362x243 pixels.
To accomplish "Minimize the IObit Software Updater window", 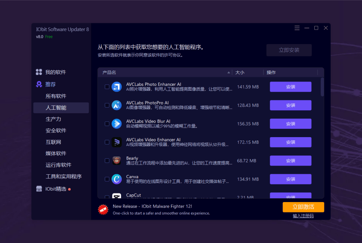I will [307, 28].
